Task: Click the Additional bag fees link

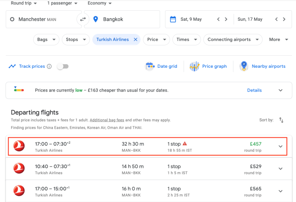Action: click(107, 120)
